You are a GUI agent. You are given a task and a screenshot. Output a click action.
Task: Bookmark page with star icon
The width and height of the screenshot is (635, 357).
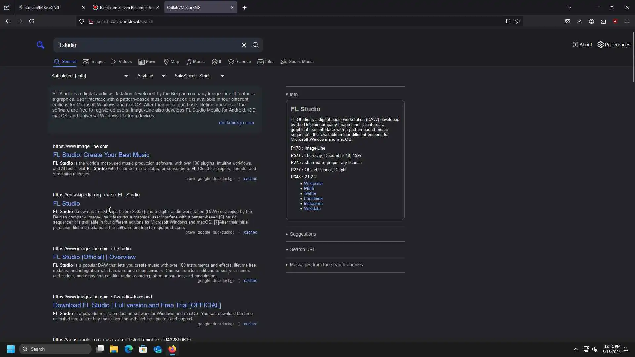pos(518,21)
